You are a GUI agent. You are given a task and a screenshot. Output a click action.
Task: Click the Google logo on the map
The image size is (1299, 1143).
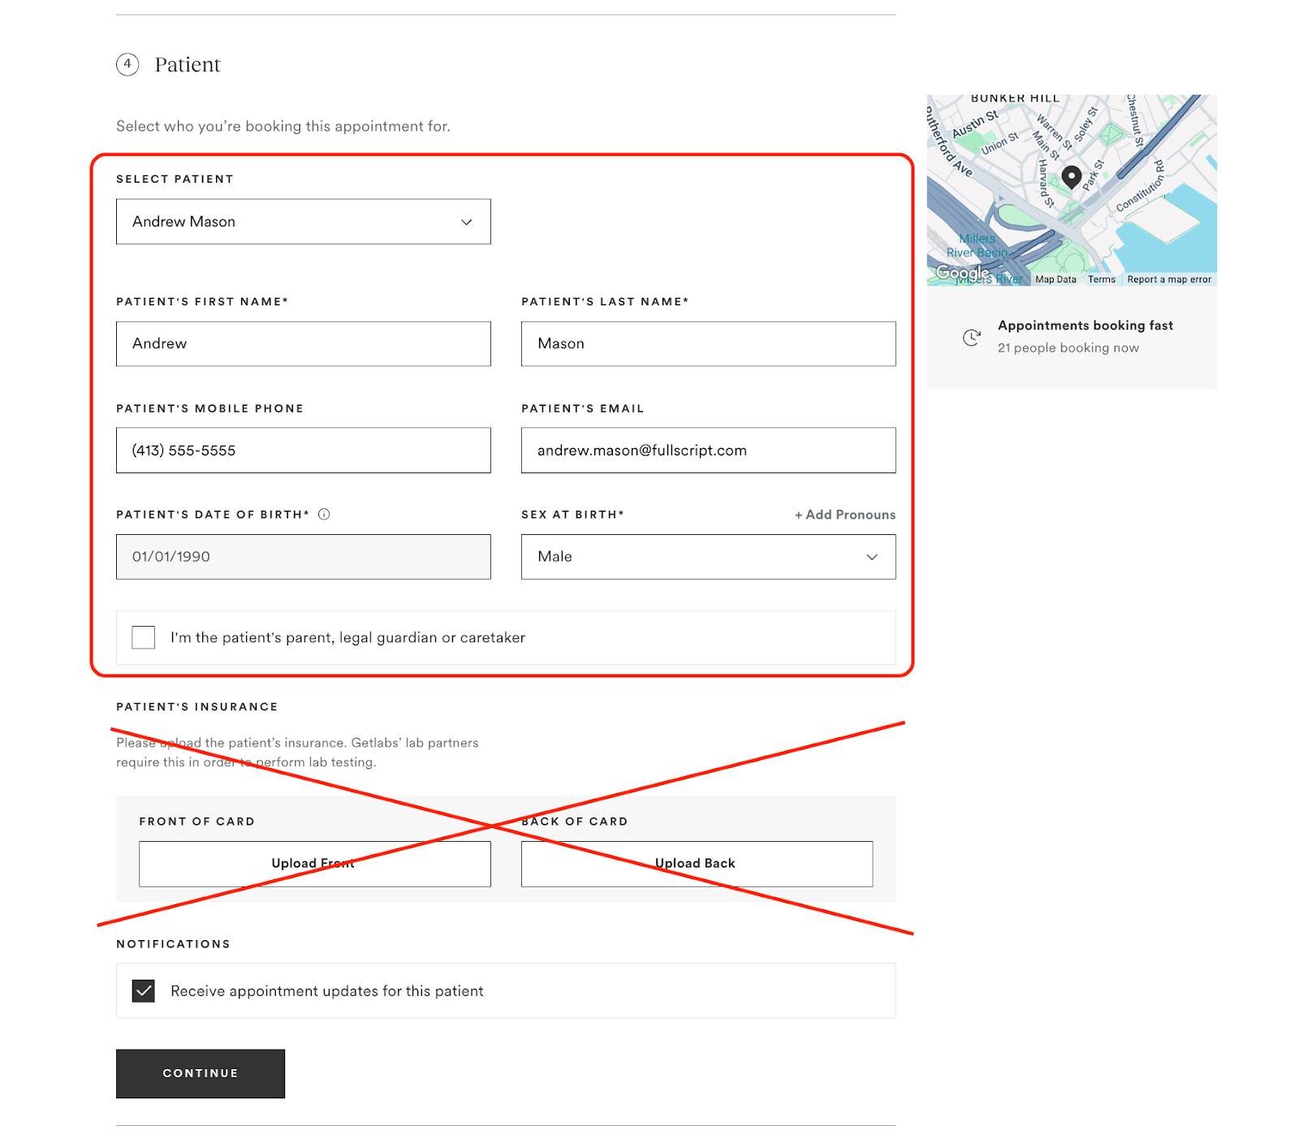click(x=961, y=274)
